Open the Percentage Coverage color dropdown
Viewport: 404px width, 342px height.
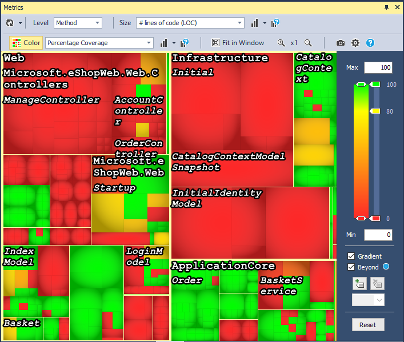point(99,43)
